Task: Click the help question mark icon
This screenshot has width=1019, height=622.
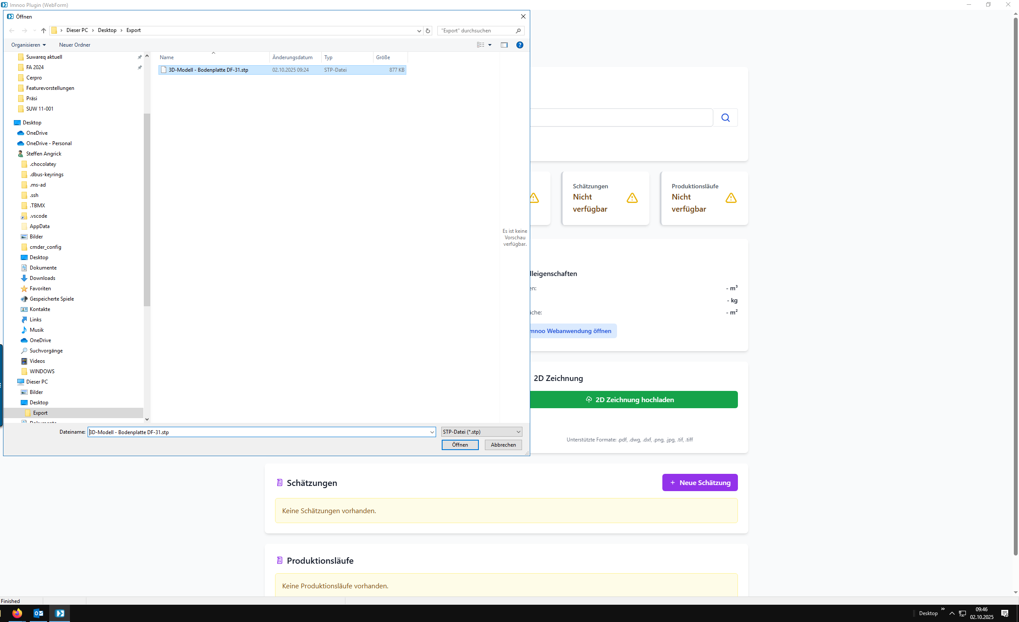Action: [x=520, y=45]
